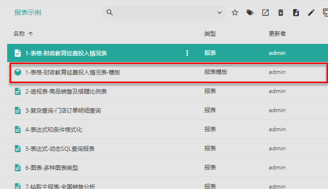This screenshot has height=189, width=328.
Task: Toggle the 名称 sort arrow
Action: [x=31, y=34]
